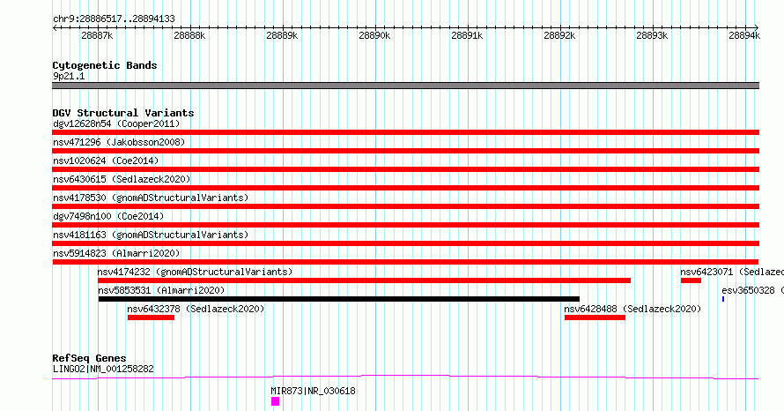Viewport: 784px width, 411px height.
Task: Click the 28889k ruler tick label
Action: click(x=282, y=35)
